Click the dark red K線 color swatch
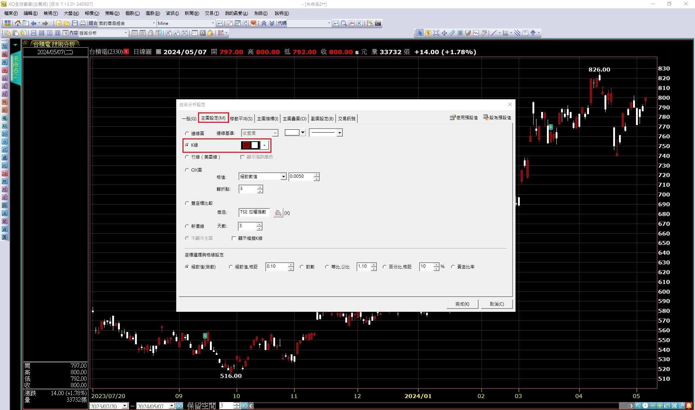This screenshot has height=410, width=695. coord(246,145)
